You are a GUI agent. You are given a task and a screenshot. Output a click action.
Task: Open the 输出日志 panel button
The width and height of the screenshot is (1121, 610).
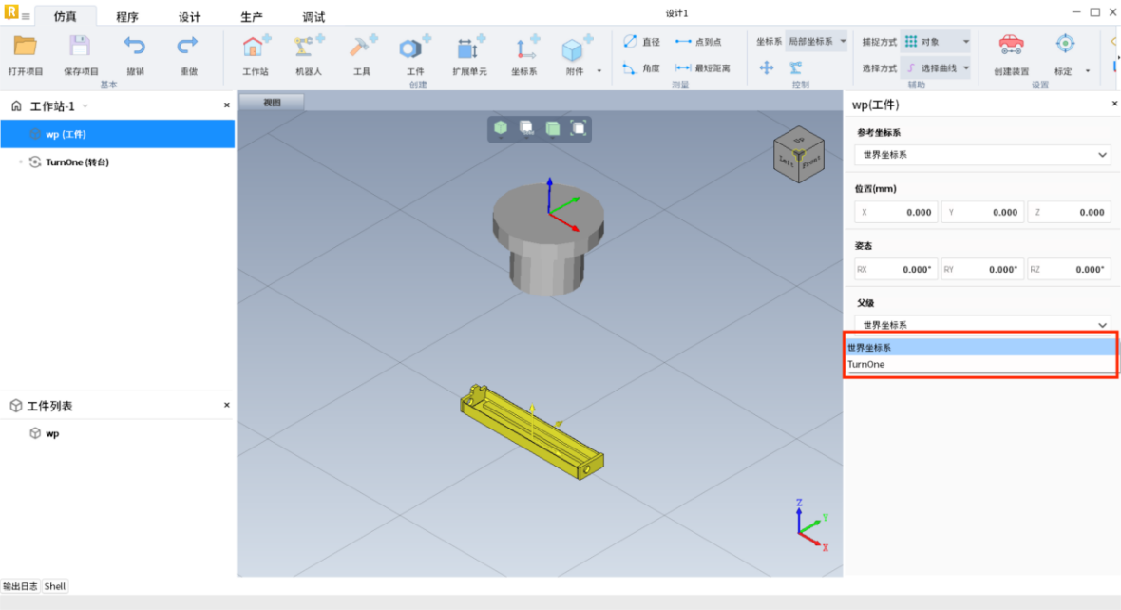(20, 586)
